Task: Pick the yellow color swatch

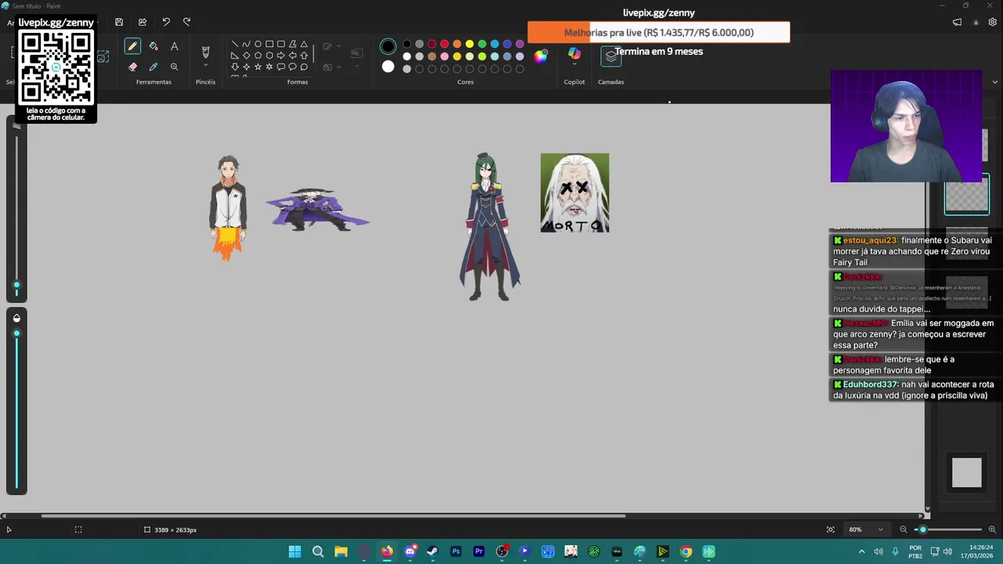Action: (469, 44)
